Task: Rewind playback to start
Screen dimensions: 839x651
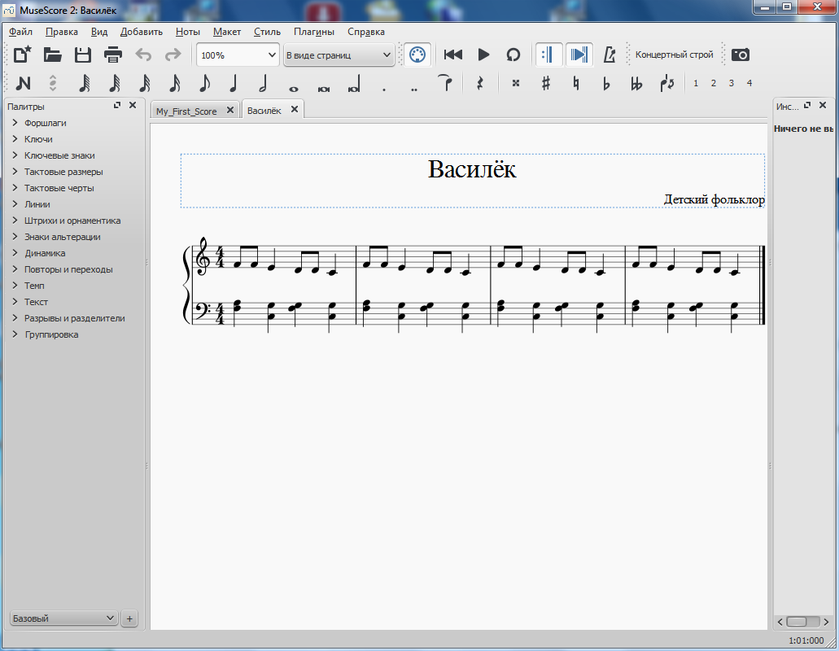Action: tap(453, 55)
